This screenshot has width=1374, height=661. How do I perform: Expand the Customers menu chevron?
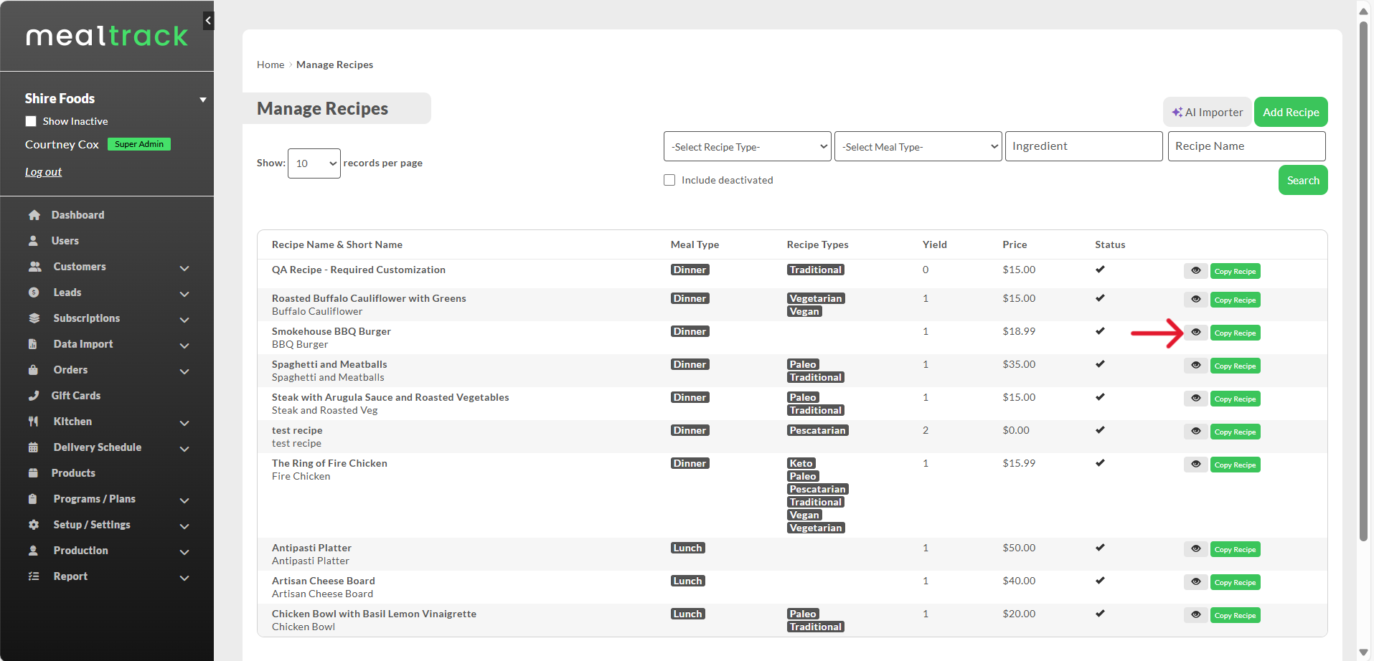tap(184, 267)
